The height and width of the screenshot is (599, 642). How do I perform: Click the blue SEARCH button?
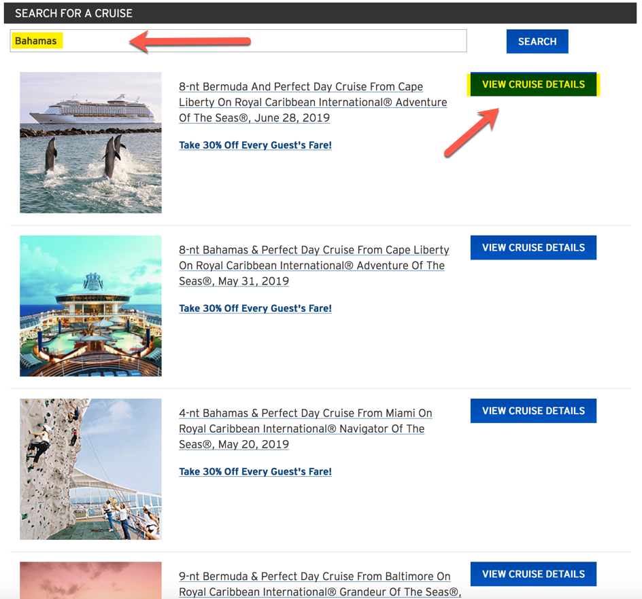(x=537, y=41)
